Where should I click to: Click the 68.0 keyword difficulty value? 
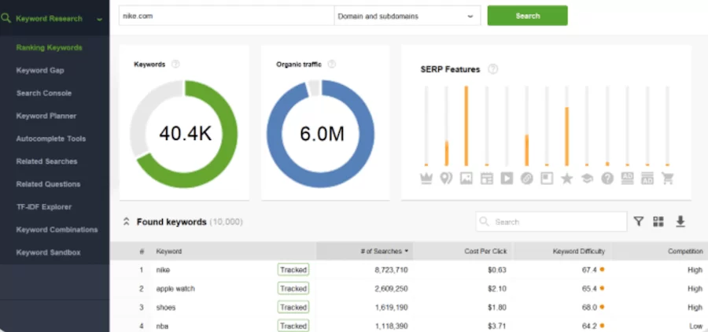click(x=589, y=307)
